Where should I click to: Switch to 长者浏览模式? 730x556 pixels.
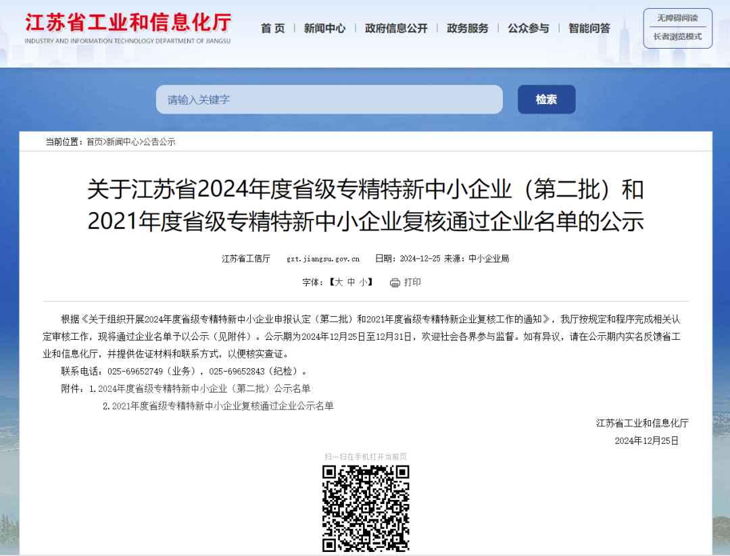coord(677,36)
